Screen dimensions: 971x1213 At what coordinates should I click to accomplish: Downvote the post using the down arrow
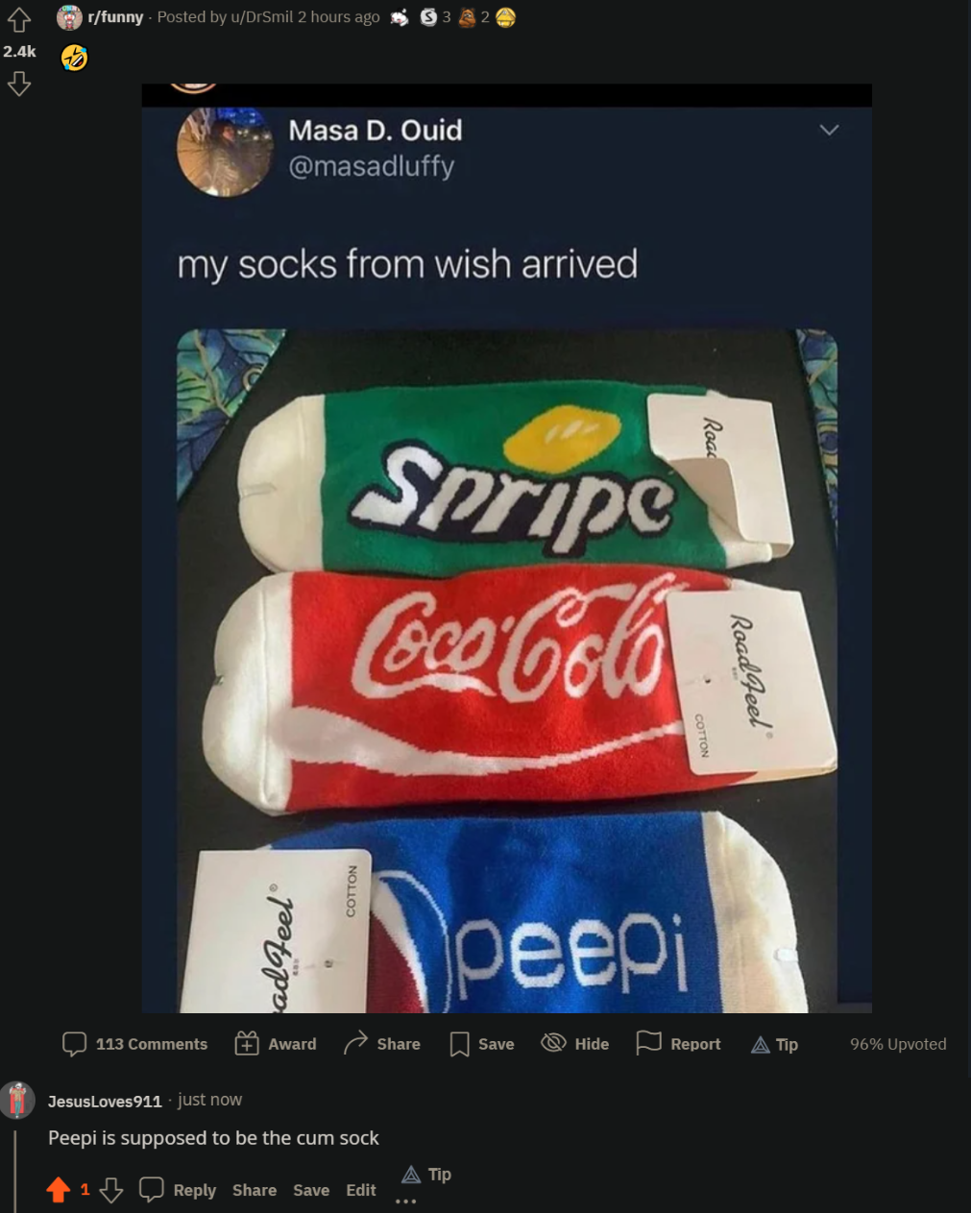(x=19, y=85)
